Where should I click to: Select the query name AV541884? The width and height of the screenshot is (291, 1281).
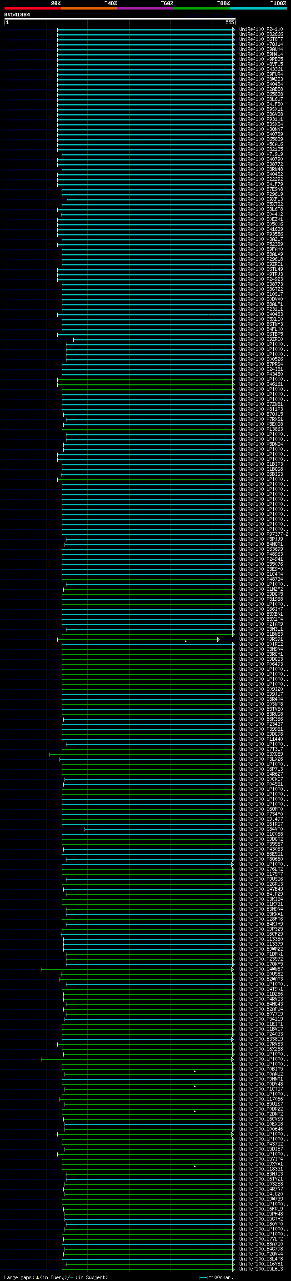point(17,15)
